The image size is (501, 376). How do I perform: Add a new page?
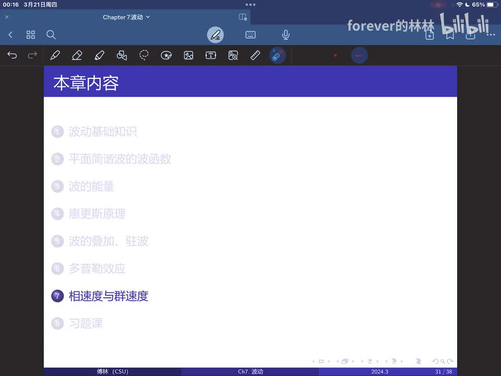pyautogui.click(x=430, y=35)
